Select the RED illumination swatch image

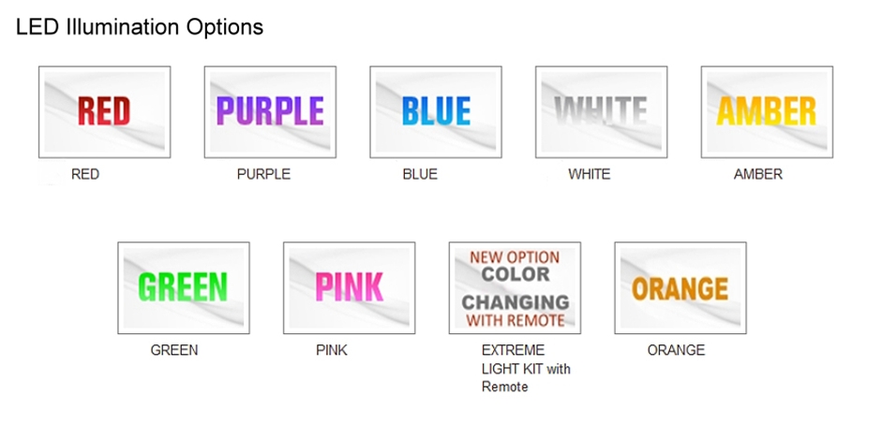tap(105, 112)
